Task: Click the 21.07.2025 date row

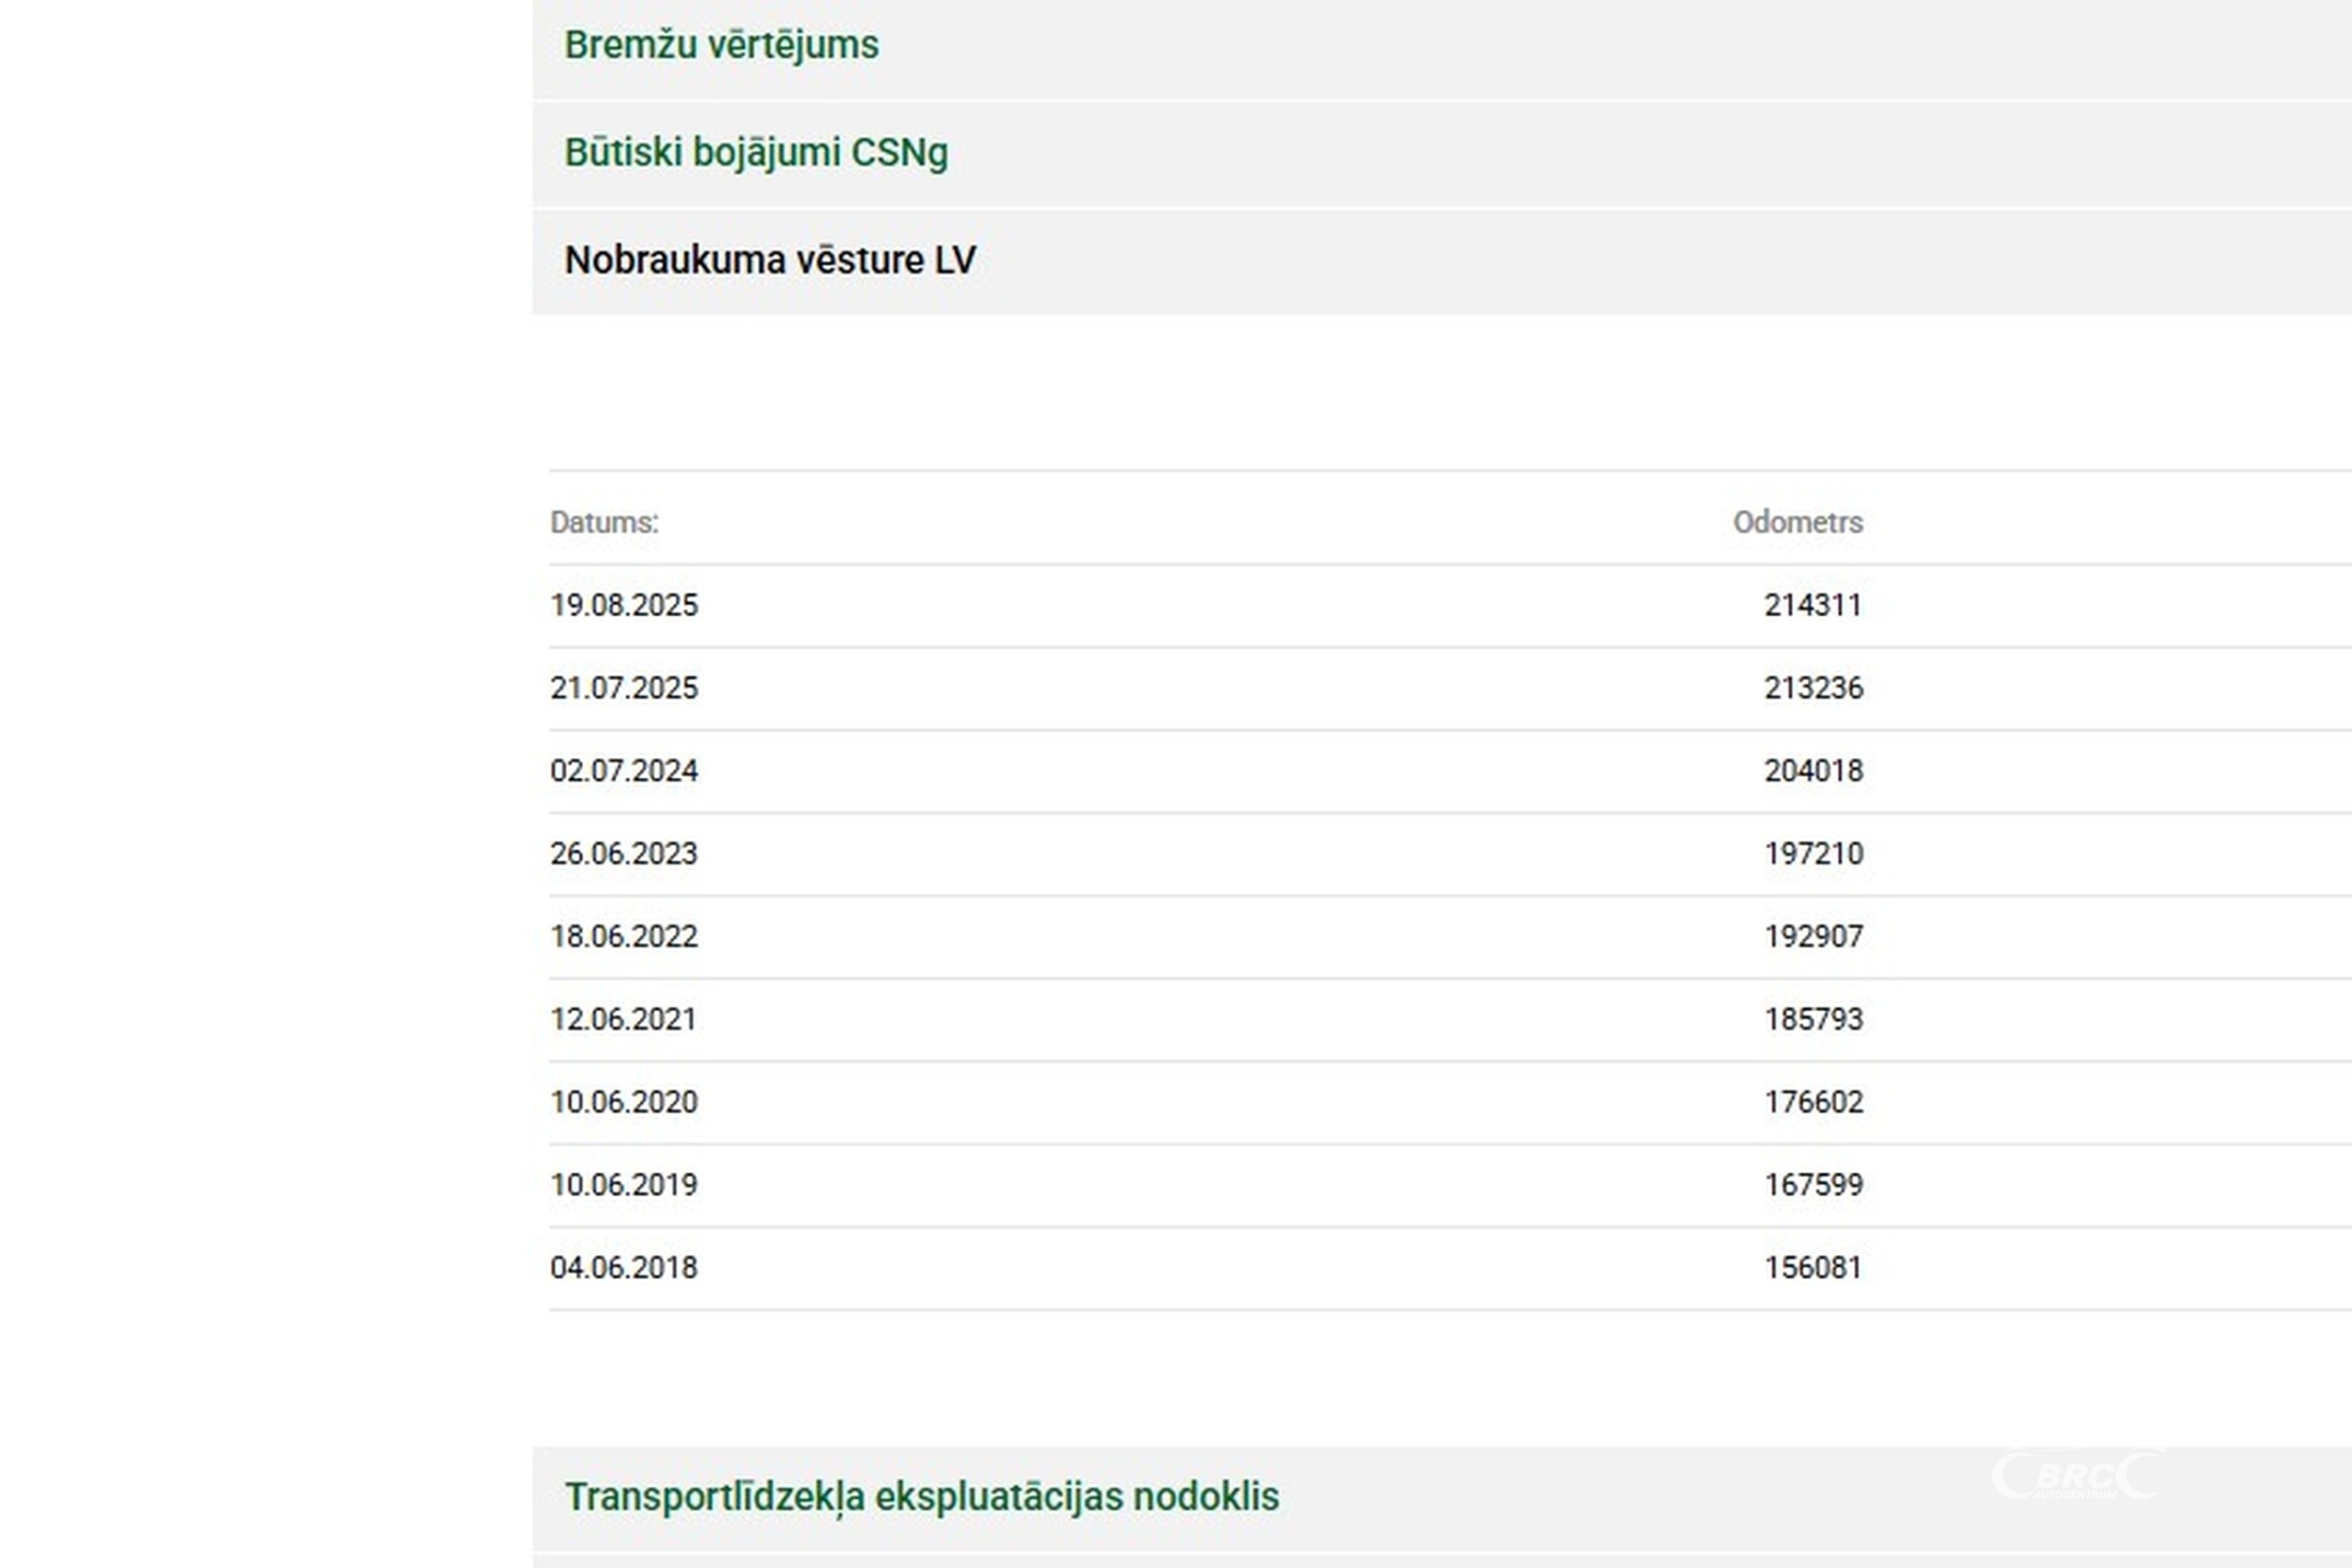Action: click(624, 688)
